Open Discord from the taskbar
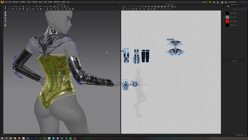Screen dimensions: 248x140 (x=58, y=138)
